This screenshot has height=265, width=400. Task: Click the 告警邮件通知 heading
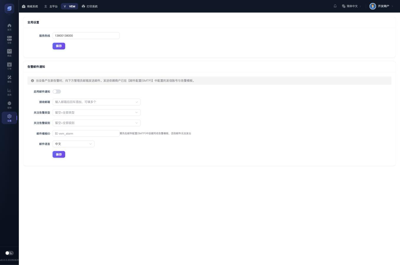coord(36,67)
